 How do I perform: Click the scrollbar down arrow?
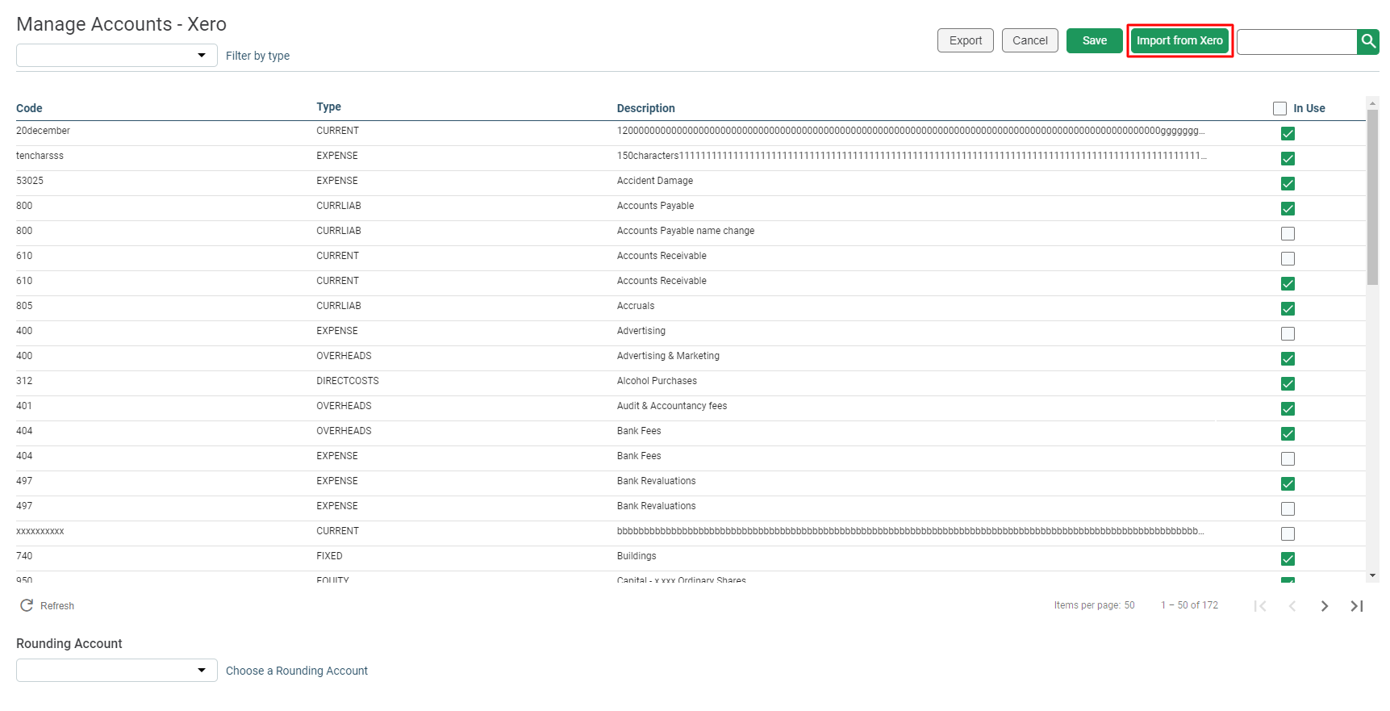coord(1372,575)
